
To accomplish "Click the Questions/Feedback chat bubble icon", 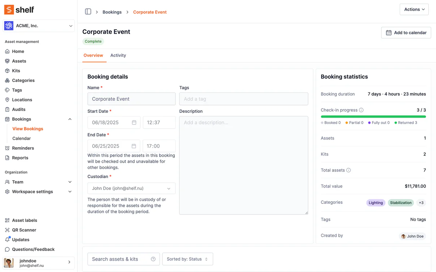I will (x=7, y=250).
